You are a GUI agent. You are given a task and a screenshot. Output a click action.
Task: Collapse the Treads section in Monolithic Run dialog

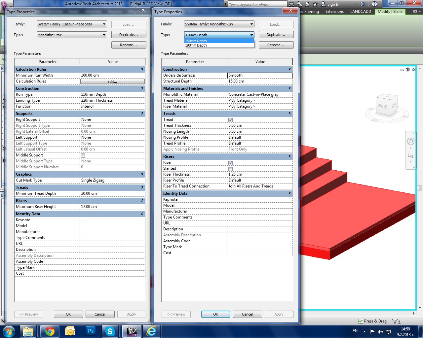click(x=289, y=114)
